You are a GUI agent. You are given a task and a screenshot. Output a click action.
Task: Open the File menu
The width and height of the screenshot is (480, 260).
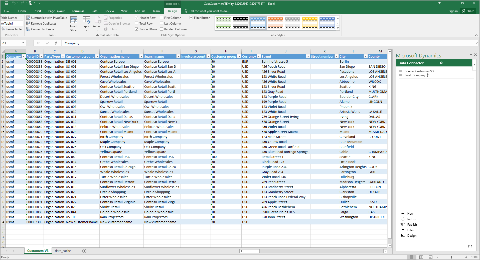coord(7,11)
